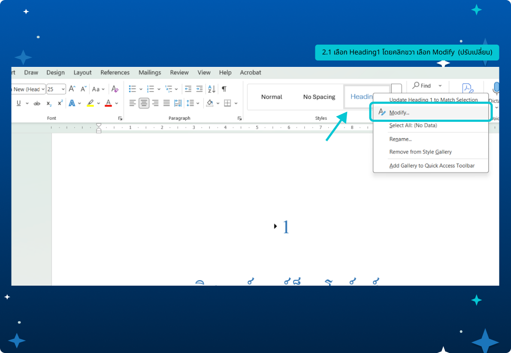The width and height of the screenshot is (511, 353).
Task: Toggle the Center alignment button
Action: (x=144, y=103)
